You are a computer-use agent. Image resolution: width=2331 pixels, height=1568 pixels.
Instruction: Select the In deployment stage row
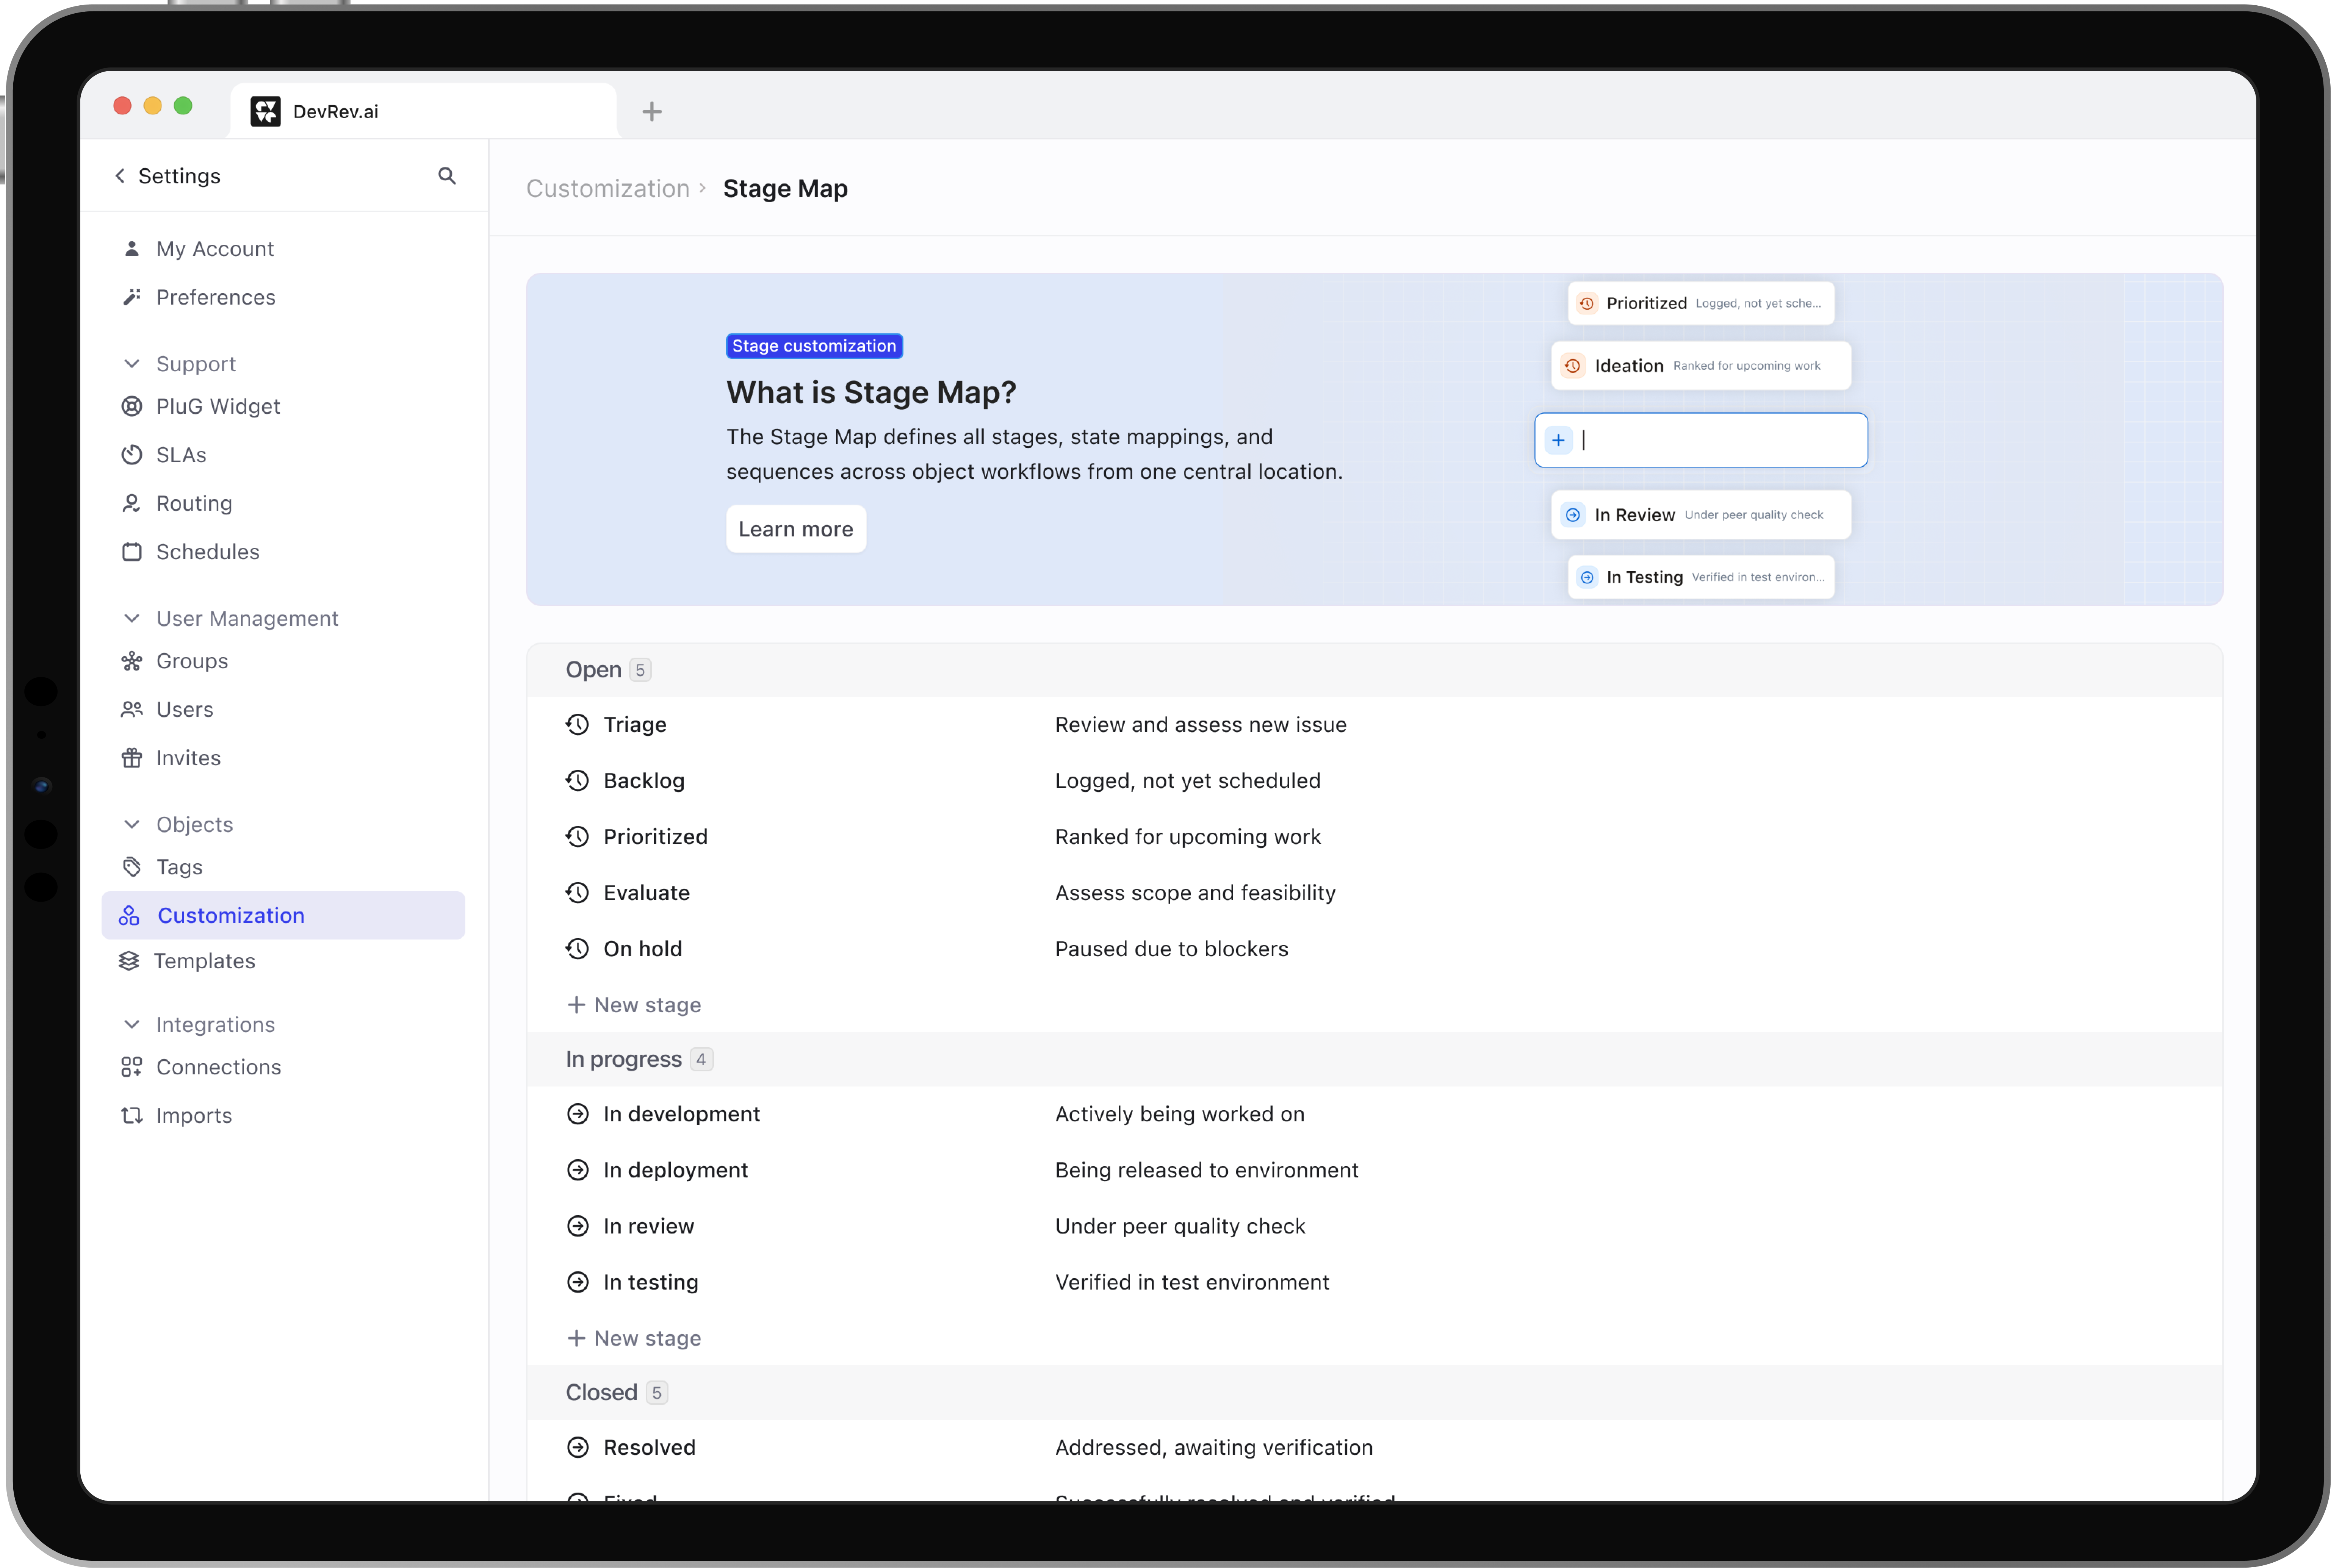(1374, 1170)
